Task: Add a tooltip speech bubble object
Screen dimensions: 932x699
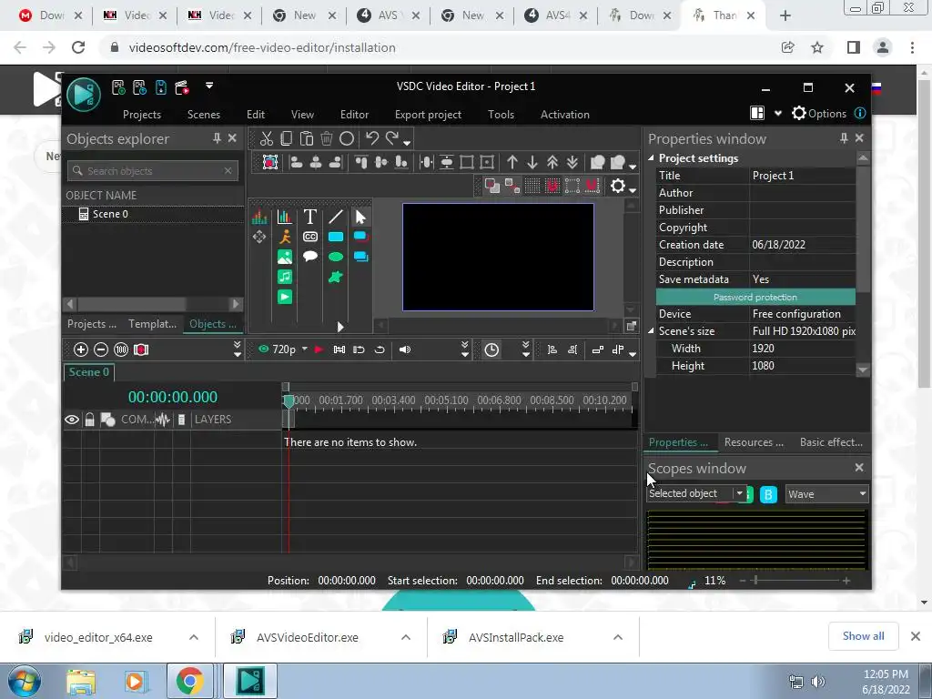Action: pyautogui.click(x=309, y=256)
